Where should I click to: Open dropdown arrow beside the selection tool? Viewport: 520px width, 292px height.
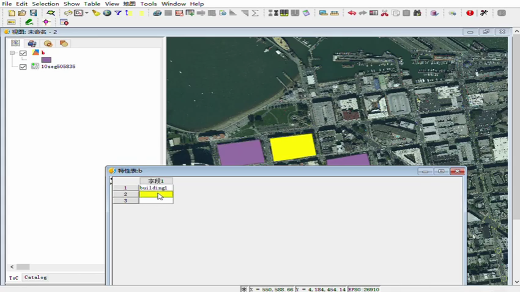point(87,13)
